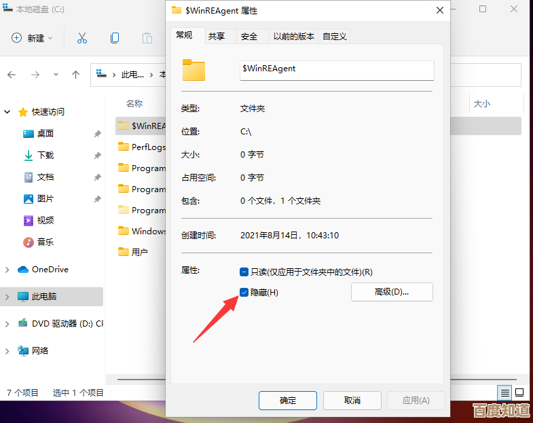The width and height of the screenshot is (533, 423).
Task: Expand the 网络 tree node
Action: [x=7, y=351]
